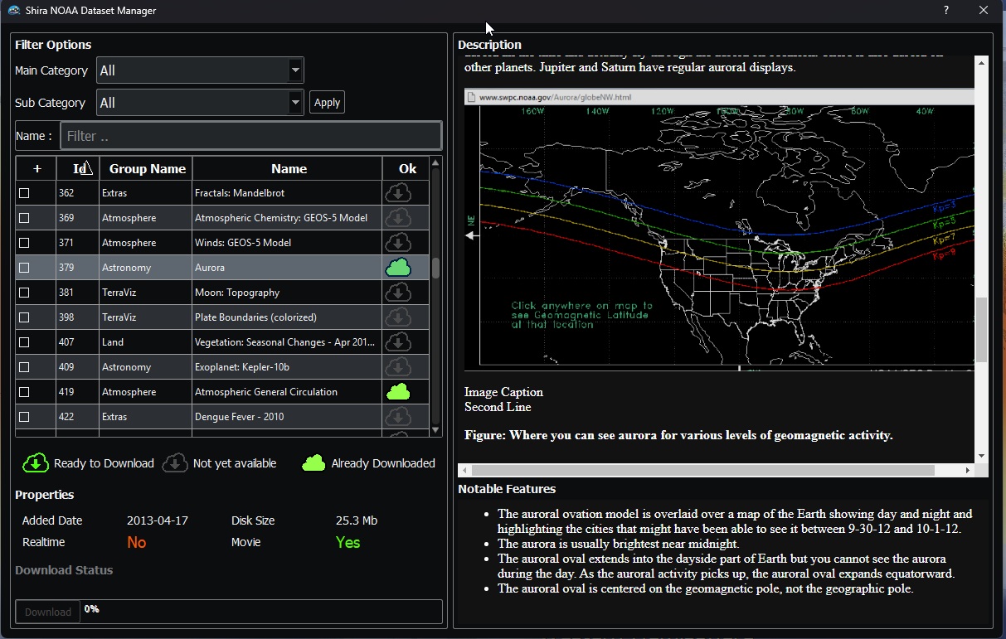This screenshot has width=1006, height=639.
Task: Check the box for Moon: Topography
Action: [x=24, y=293]
